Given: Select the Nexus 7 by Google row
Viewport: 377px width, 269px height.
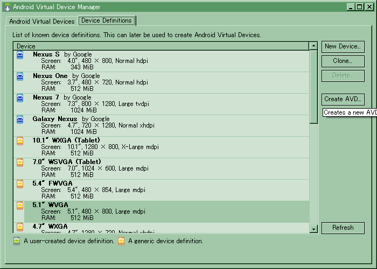Looking at the screenshot, I should point(161,104).
